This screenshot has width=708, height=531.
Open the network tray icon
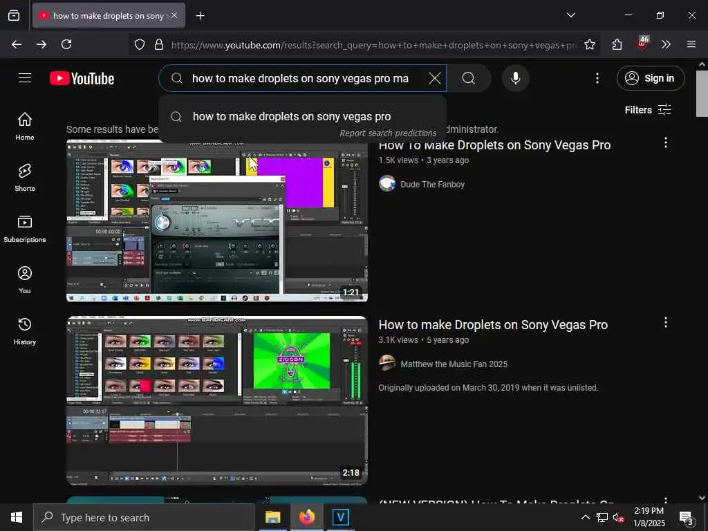point(602,517)
